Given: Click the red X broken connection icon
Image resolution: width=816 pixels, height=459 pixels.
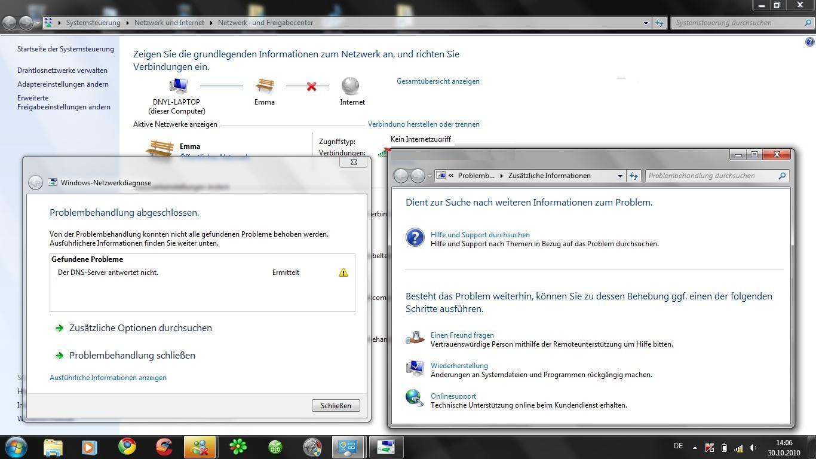Looking at the screenshot, I should [311, 87].
